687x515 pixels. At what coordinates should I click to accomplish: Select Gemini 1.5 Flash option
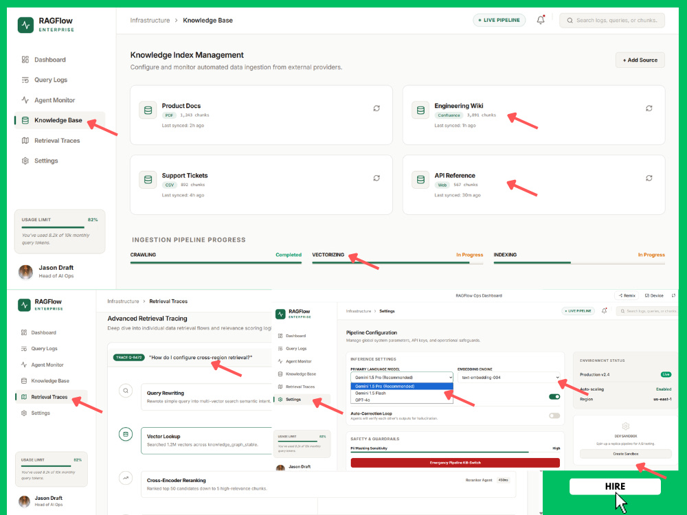click(x=402, y=393)
